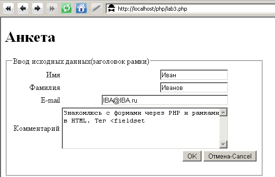Click the Имя input field containing Иван
Image resolution: width=275 pixels, height=177 pixels.
pos(194,75)
